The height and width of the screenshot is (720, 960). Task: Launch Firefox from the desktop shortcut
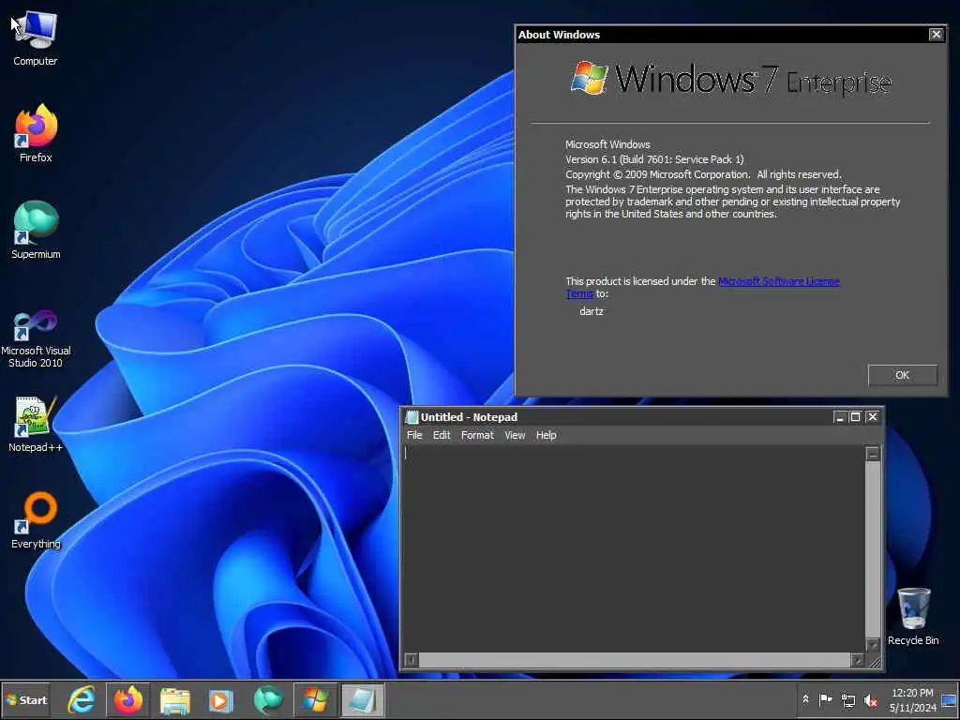(x=36, y=133)
